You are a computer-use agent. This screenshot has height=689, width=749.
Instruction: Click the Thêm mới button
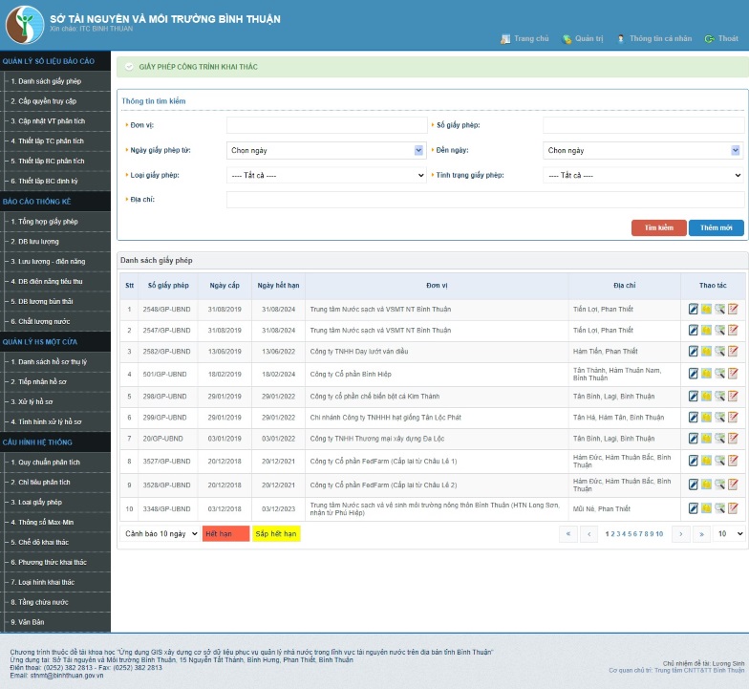click(716, 228)
